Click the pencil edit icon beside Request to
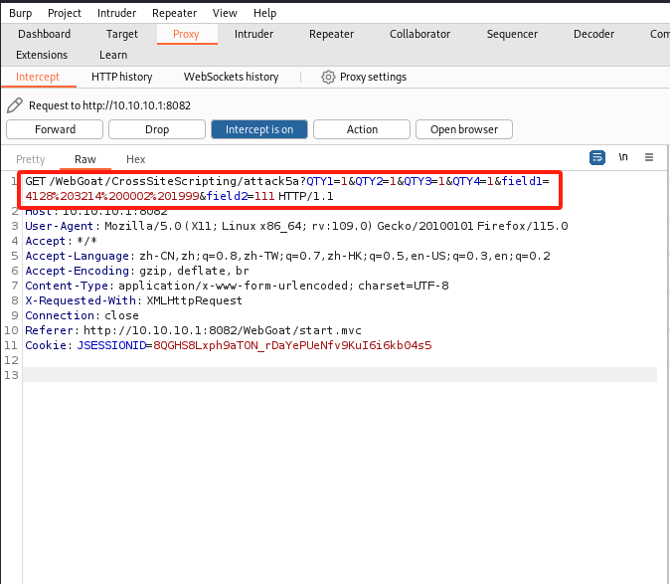 (15, 105)
